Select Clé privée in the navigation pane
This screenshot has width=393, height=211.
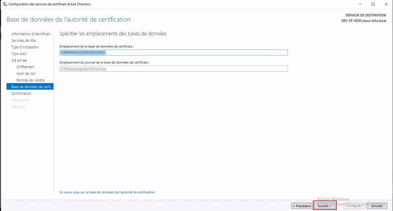tap(19, 60)
